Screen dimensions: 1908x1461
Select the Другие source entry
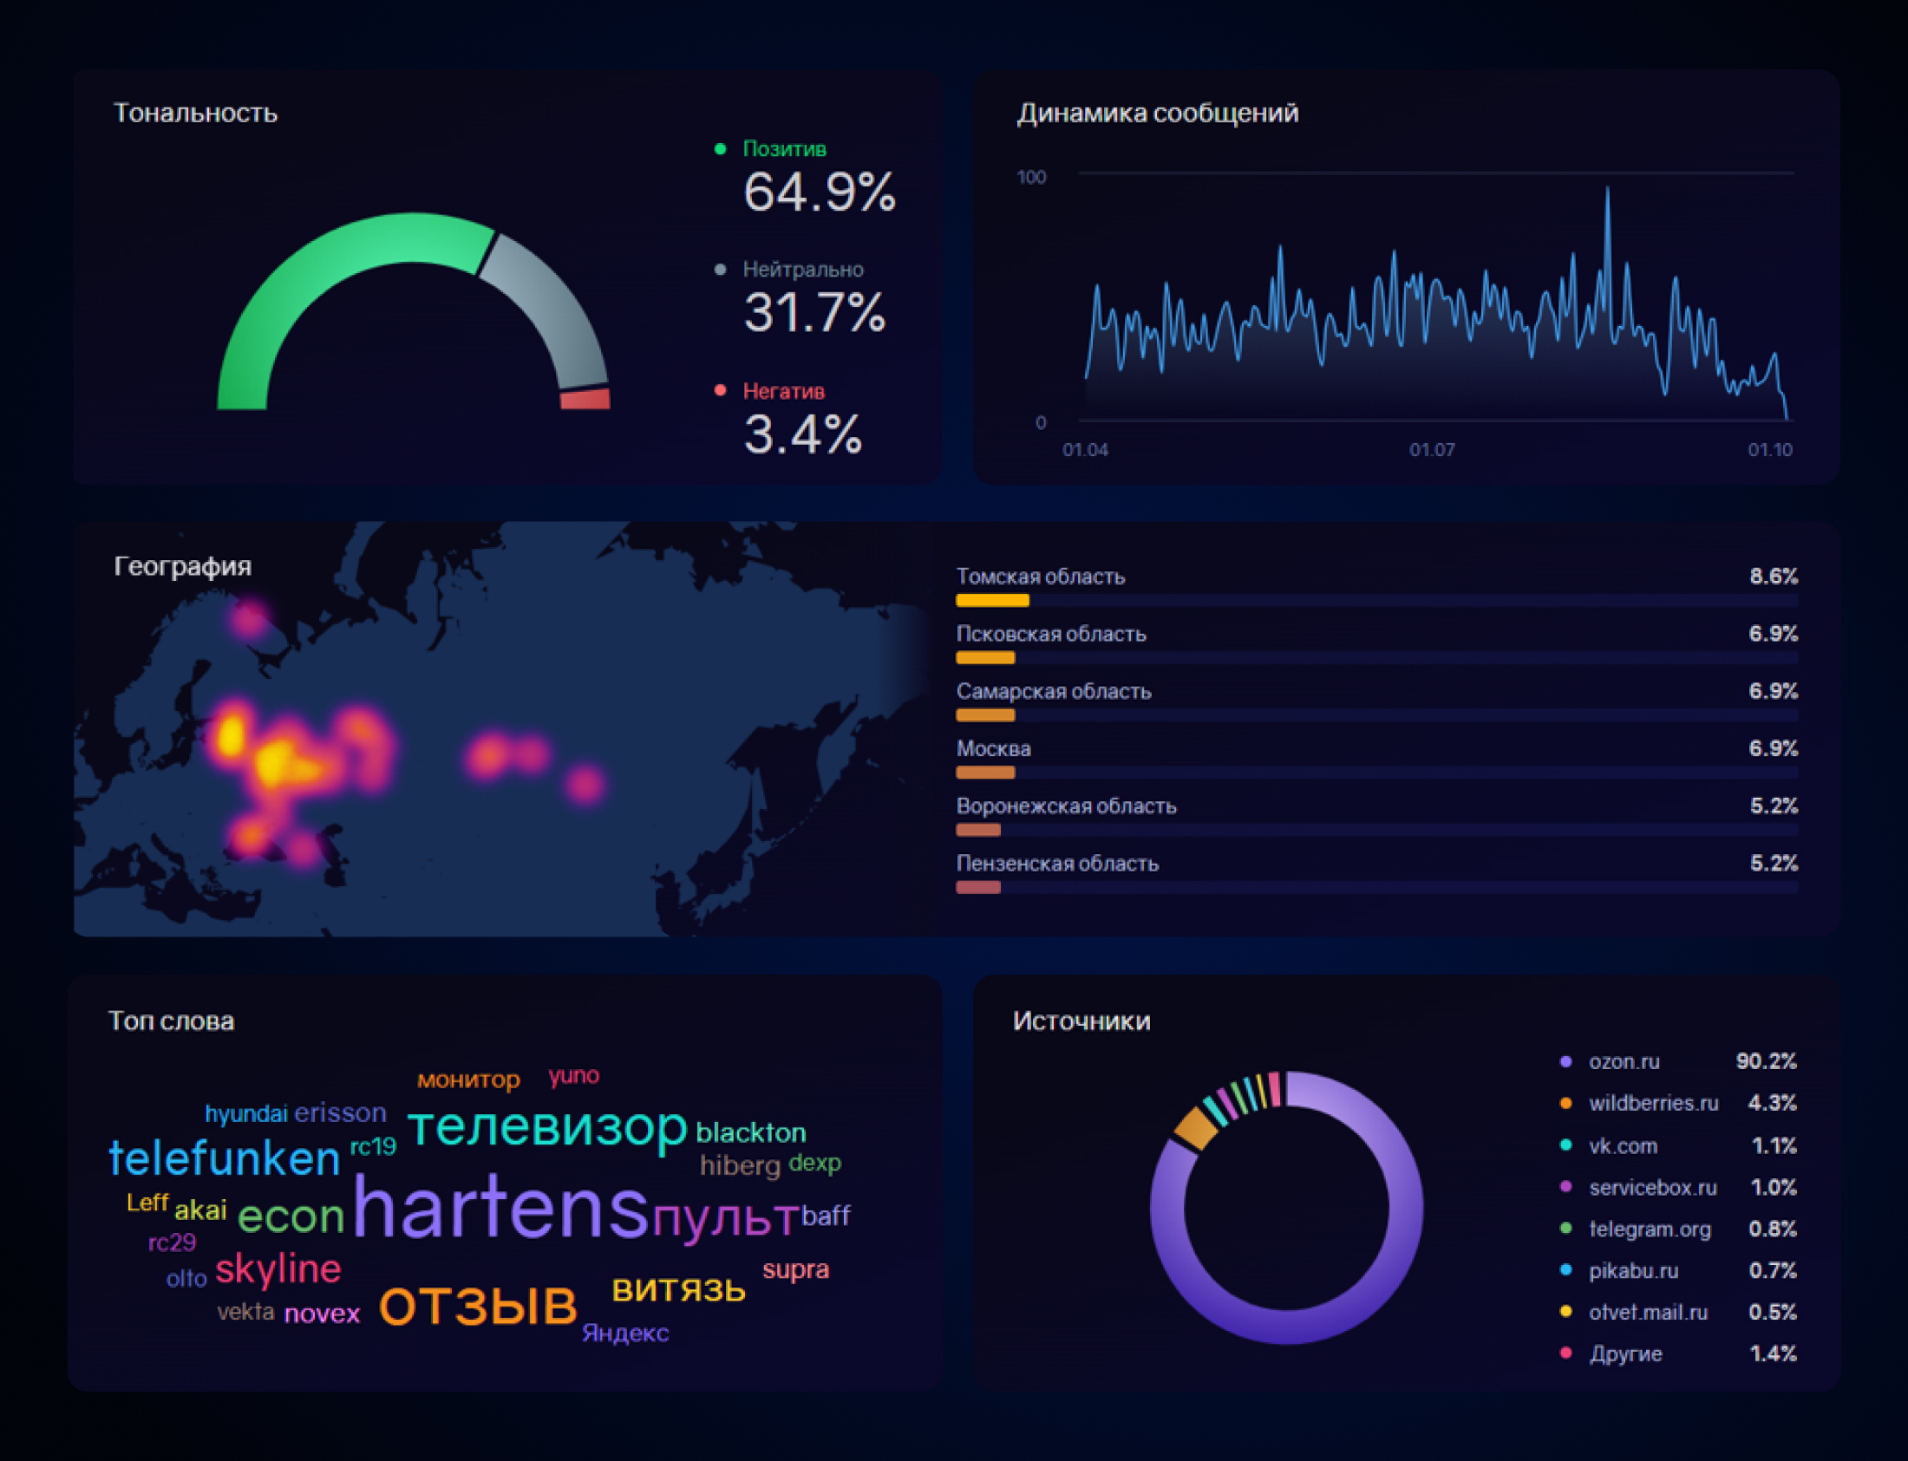point(1678,1354)
